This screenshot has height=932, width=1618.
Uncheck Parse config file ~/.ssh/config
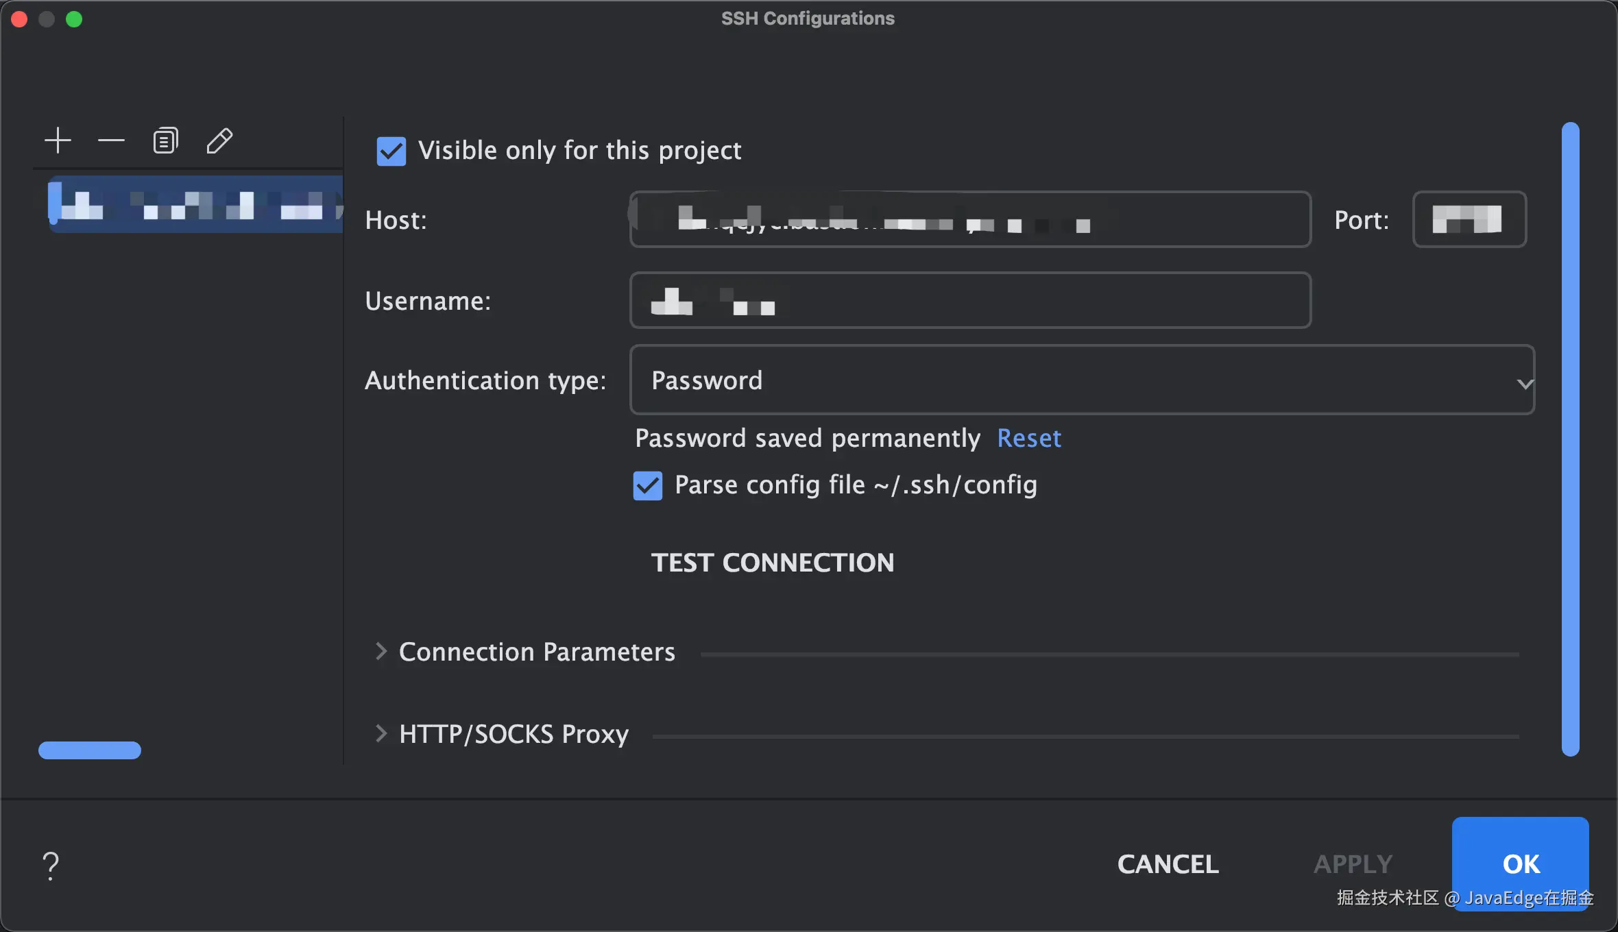(648, 486)
